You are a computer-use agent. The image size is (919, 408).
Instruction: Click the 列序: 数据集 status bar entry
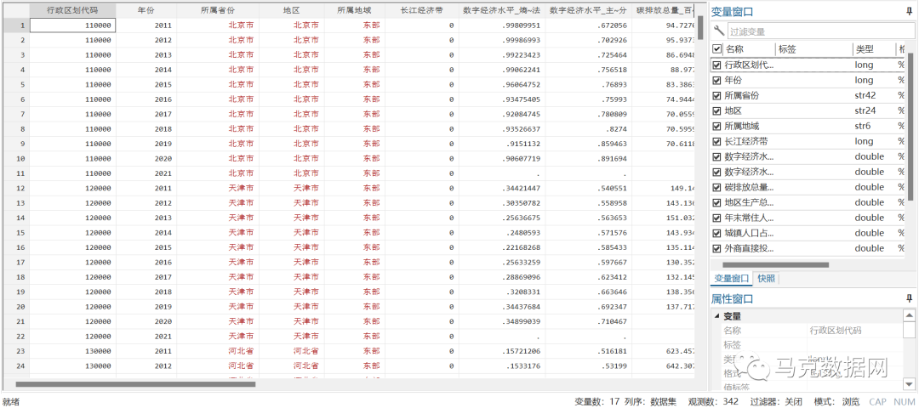[650, 401]
